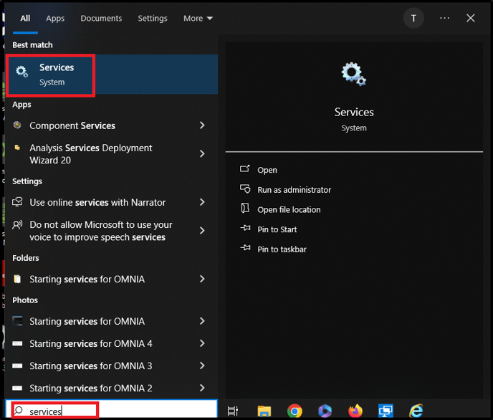This screenshot has height=420, width=493.
Task: Expand Analysis Services Deployment Wizard arrow
Action: point(202,153)
